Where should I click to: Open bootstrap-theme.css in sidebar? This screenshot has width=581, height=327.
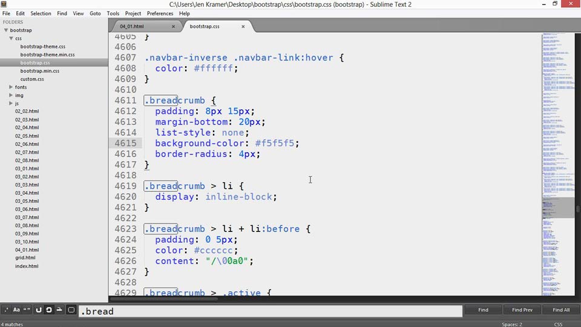click(42, 47)
